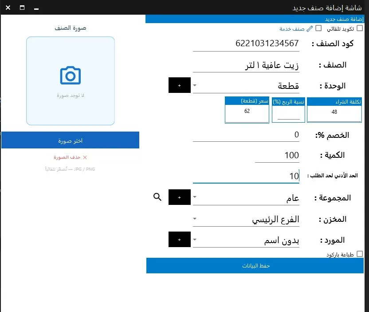Tick the صنف خدمة checkbox

318,28
